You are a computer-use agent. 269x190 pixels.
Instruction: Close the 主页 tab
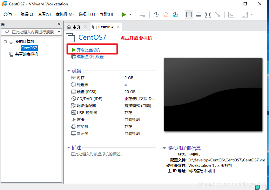point(85,27)
